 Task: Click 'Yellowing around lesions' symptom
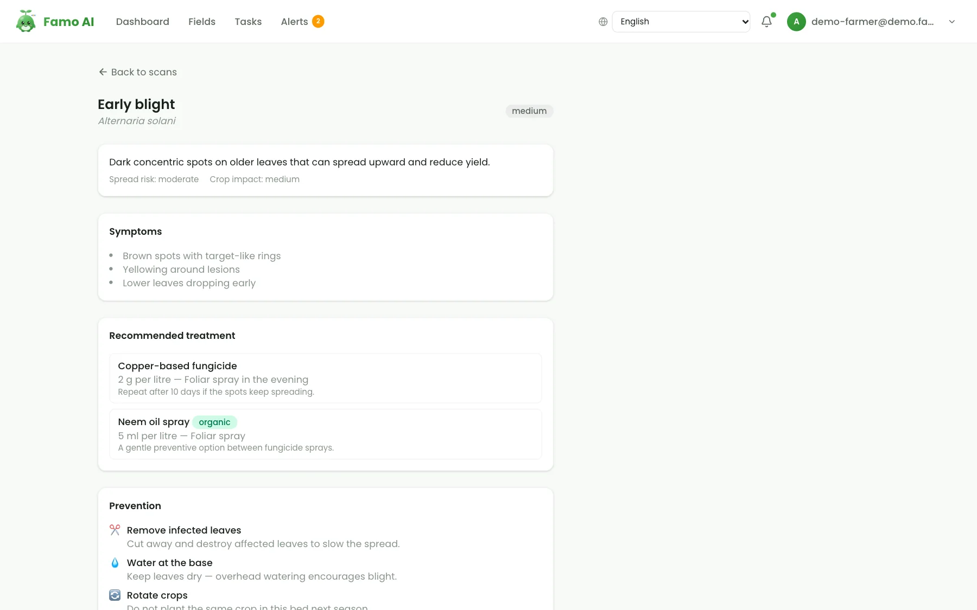181,269
